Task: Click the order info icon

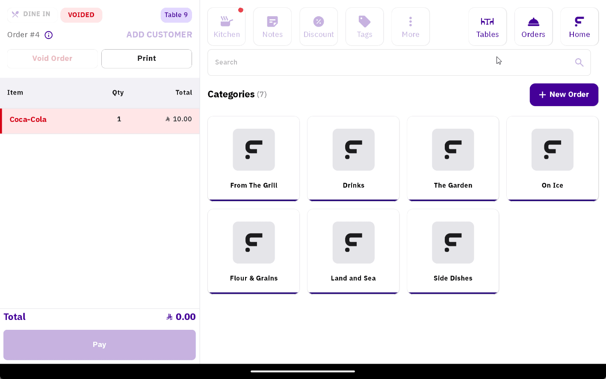Action: (x=49, y=35)
